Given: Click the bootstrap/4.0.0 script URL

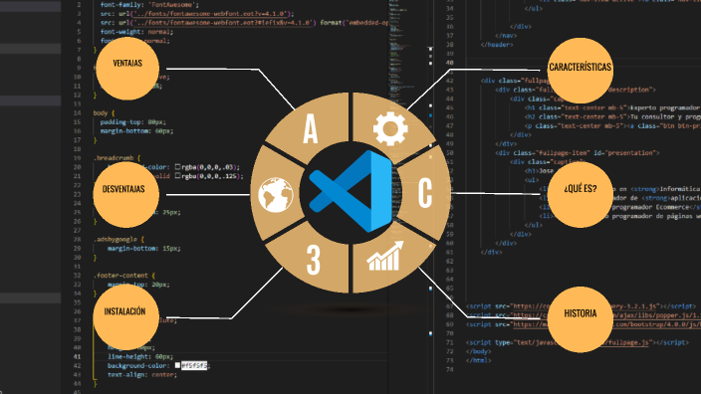Looking at the screenshot, I should (607, 324).
